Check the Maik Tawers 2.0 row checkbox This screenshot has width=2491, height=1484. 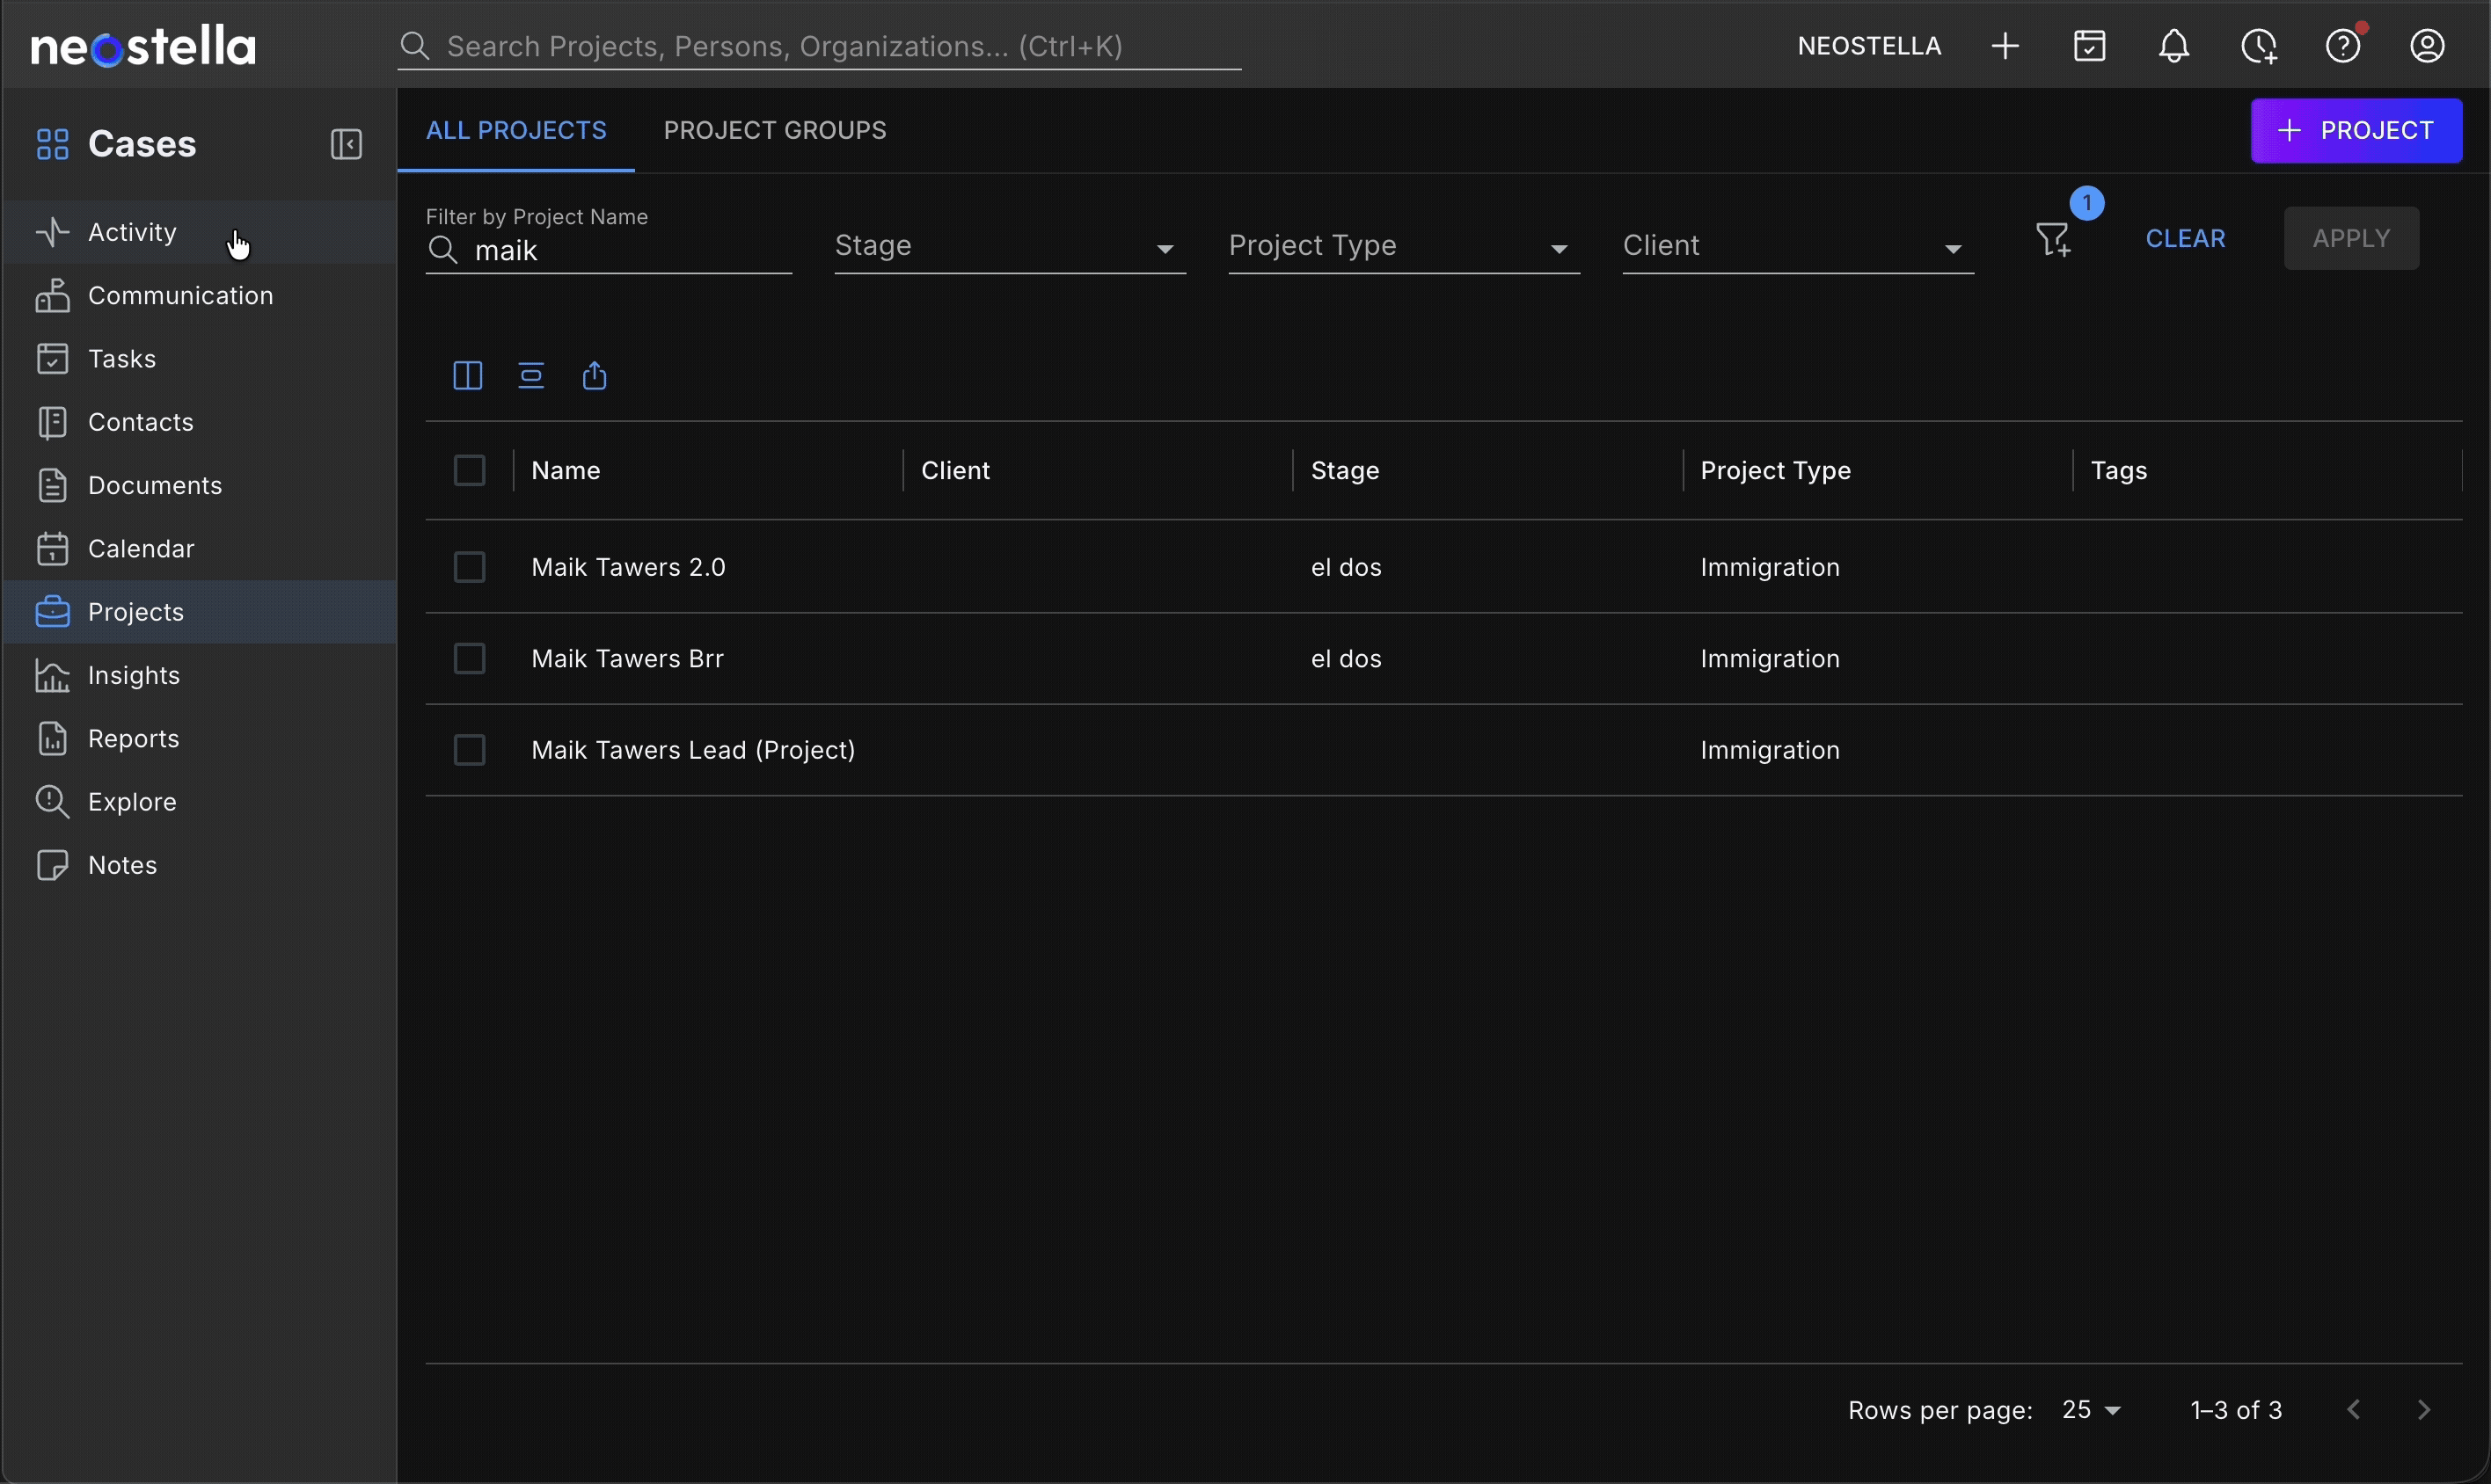click(469, 567)
